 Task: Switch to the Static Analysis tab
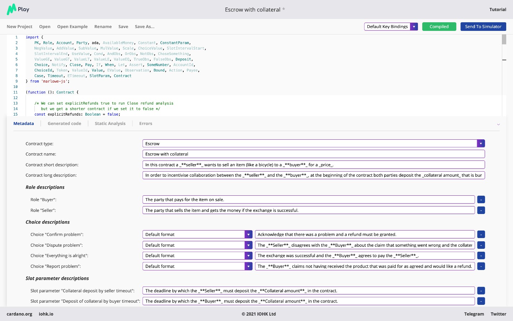pyautogui.click(x=110, y=124)
